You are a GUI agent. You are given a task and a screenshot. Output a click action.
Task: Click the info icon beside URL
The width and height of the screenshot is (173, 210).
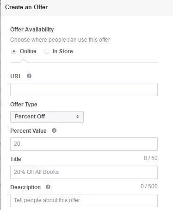click(x=29, y=76)
